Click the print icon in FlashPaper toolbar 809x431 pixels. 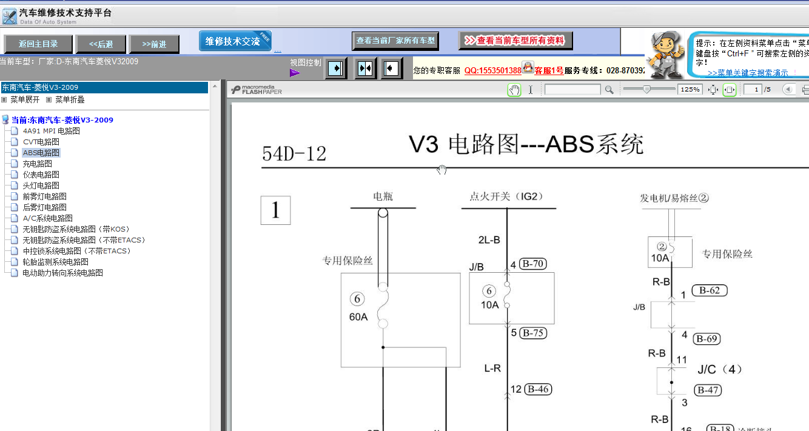pyautogui.click(x=805, y=90)
